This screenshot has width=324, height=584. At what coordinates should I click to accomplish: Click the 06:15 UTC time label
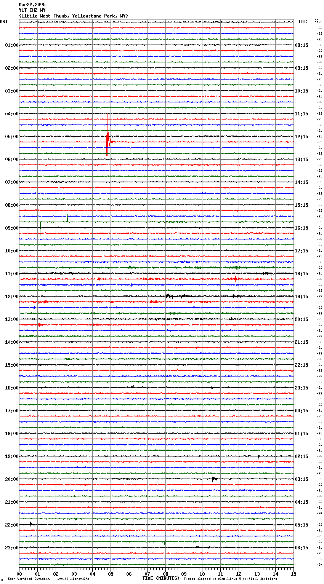(x=302, y=548)
